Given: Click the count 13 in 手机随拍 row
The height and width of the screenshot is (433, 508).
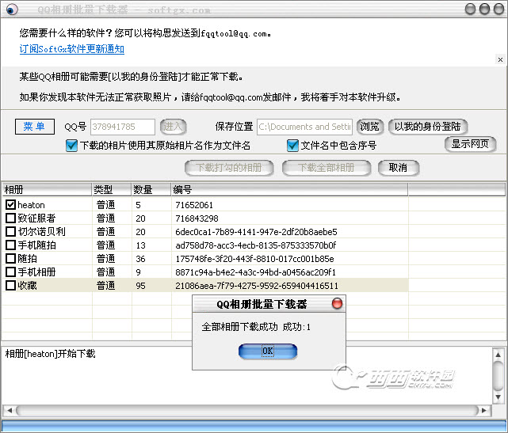Looking at the screenshot, I should pos(140,245).
